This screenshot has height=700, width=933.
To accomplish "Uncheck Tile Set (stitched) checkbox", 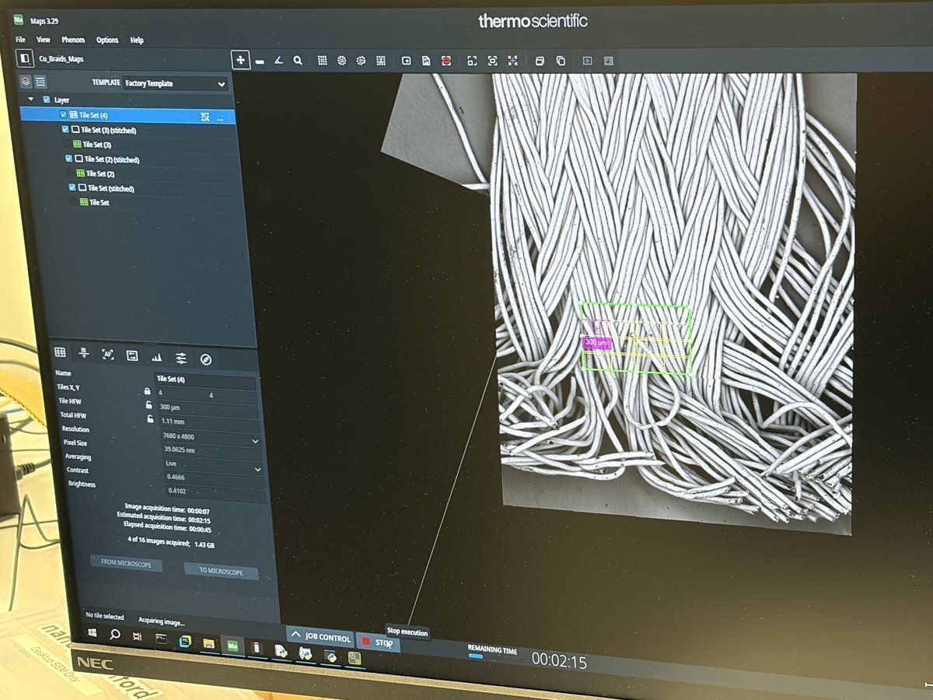I will 73,187.
